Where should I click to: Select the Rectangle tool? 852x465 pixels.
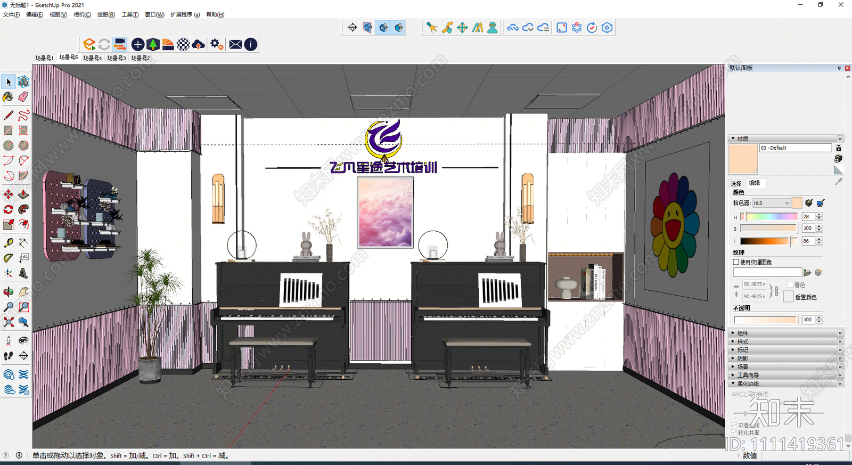coord(9,130)
